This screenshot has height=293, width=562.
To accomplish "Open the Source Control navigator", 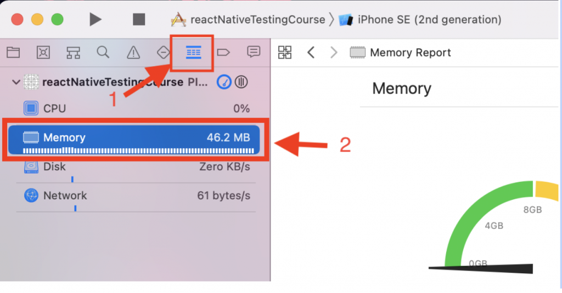I will pos(43,53).
